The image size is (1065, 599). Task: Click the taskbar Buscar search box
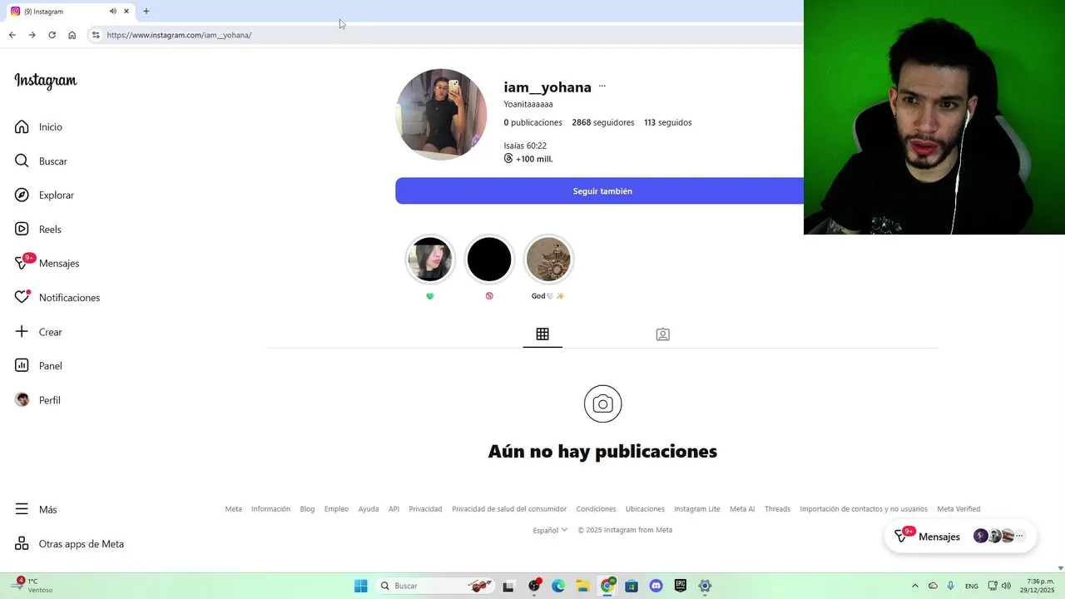point(436,586)
